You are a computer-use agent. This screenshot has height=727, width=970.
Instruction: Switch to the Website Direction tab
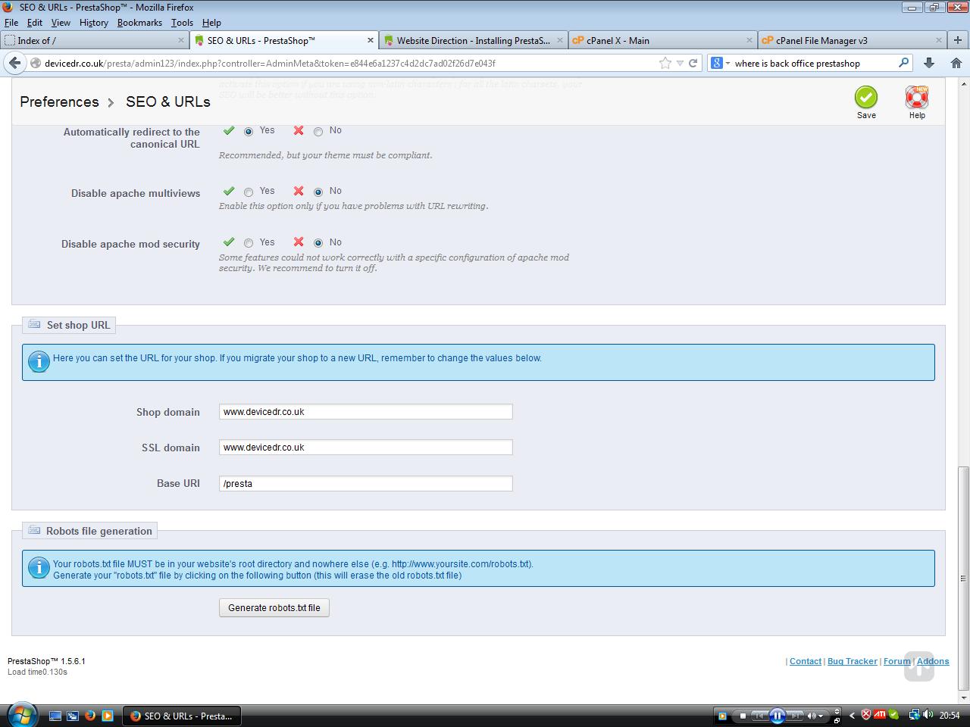(474, 40)
